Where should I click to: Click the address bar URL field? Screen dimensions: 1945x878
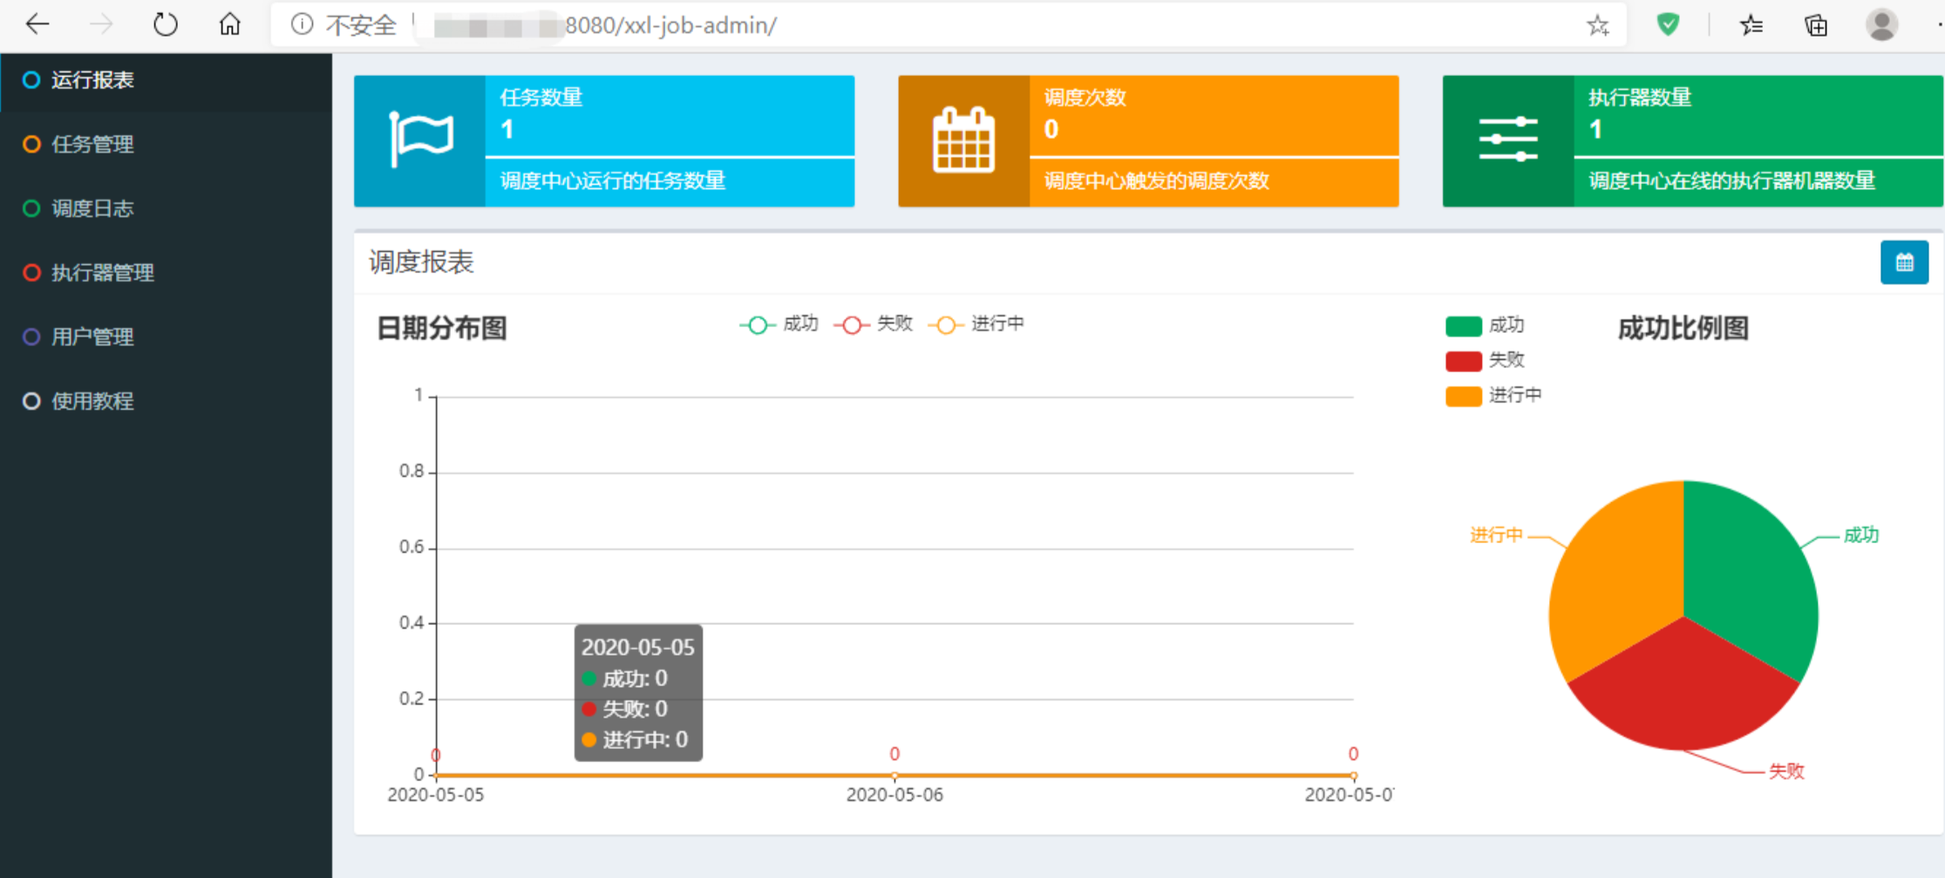coord(949,25)
